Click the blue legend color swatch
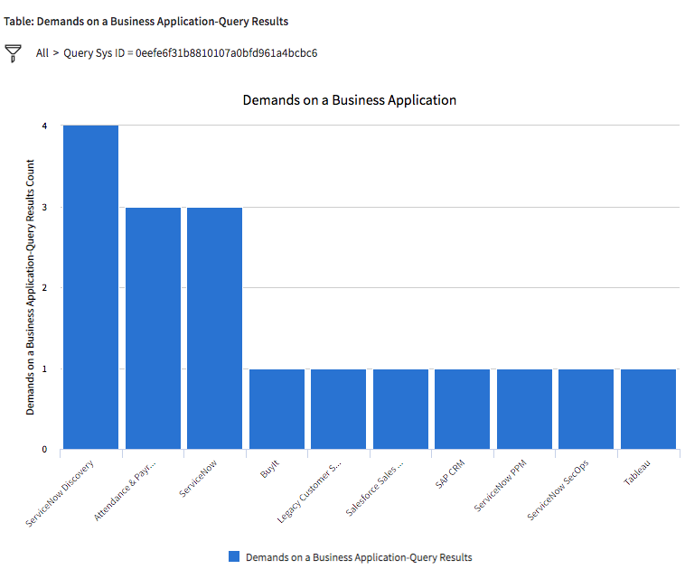 click(234, 556)
